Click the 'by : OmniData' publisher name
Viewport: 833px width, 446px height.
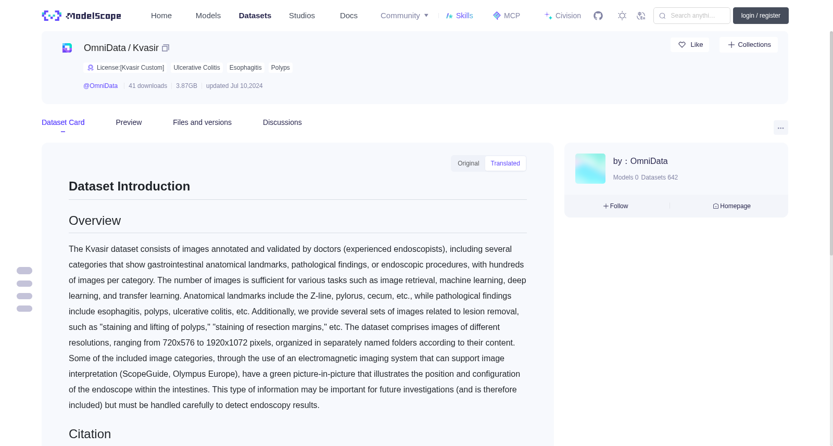point(640,161)
